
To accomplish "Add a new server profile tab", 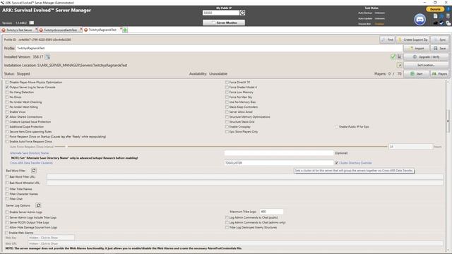I will tap(125, 30).
